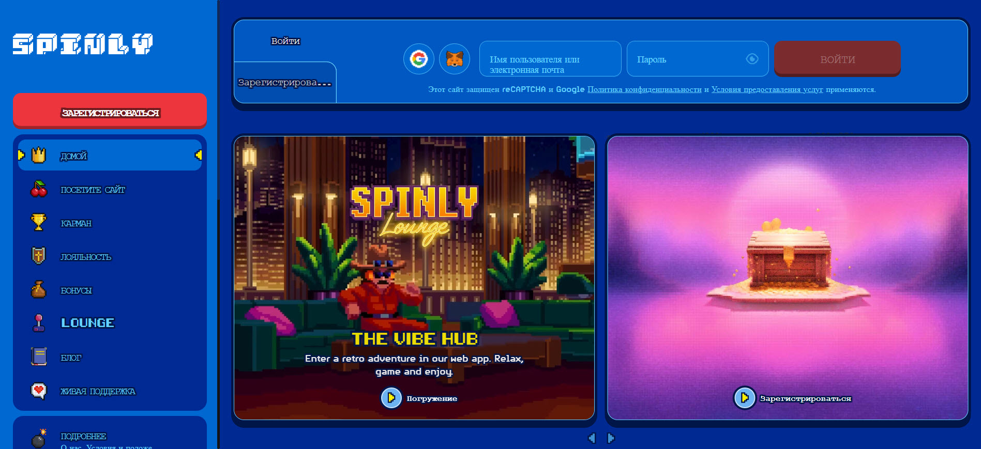
Task: Click the book icon for БЛОГ
Action: coord(39,357)
